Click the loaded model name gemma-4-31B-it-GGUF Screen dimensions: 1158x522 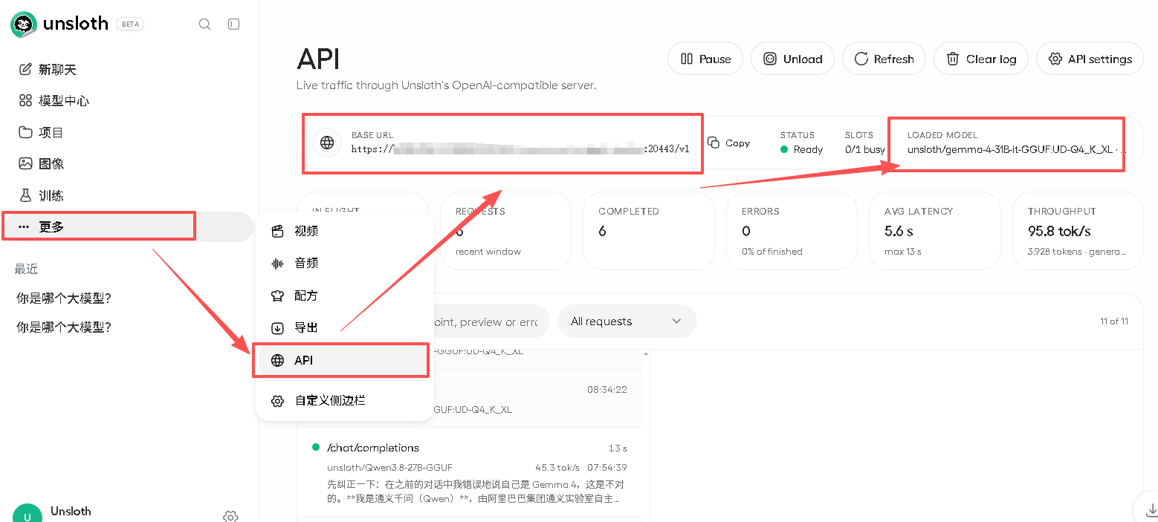1016,149
